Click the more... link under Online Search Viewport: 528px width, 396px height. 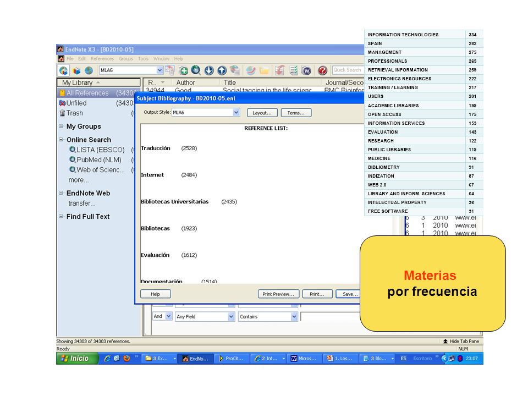point(79,180)
